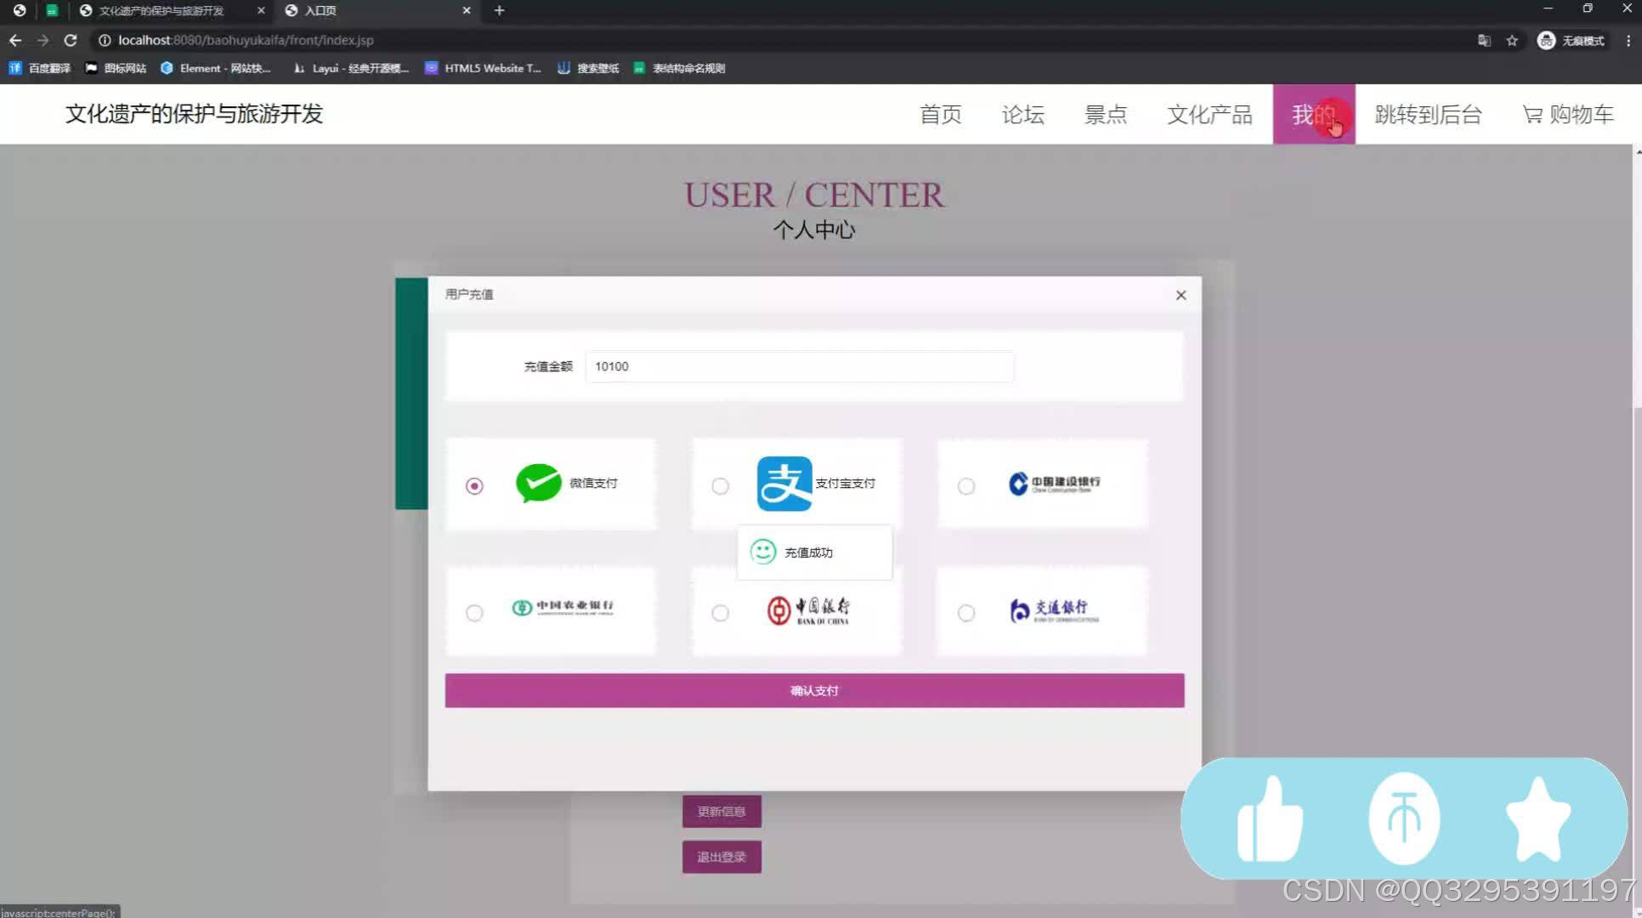Select the WeChat Pay radio button
Screen dimensions: 1642x918
(474, 485)
